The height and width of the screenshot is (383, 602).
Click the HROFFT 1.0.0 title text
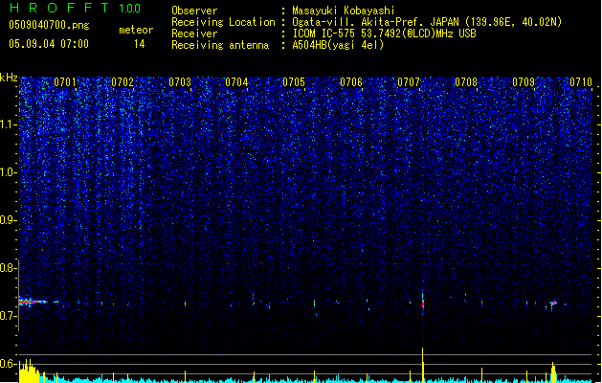pyautogui.click(x=75, y=8)
